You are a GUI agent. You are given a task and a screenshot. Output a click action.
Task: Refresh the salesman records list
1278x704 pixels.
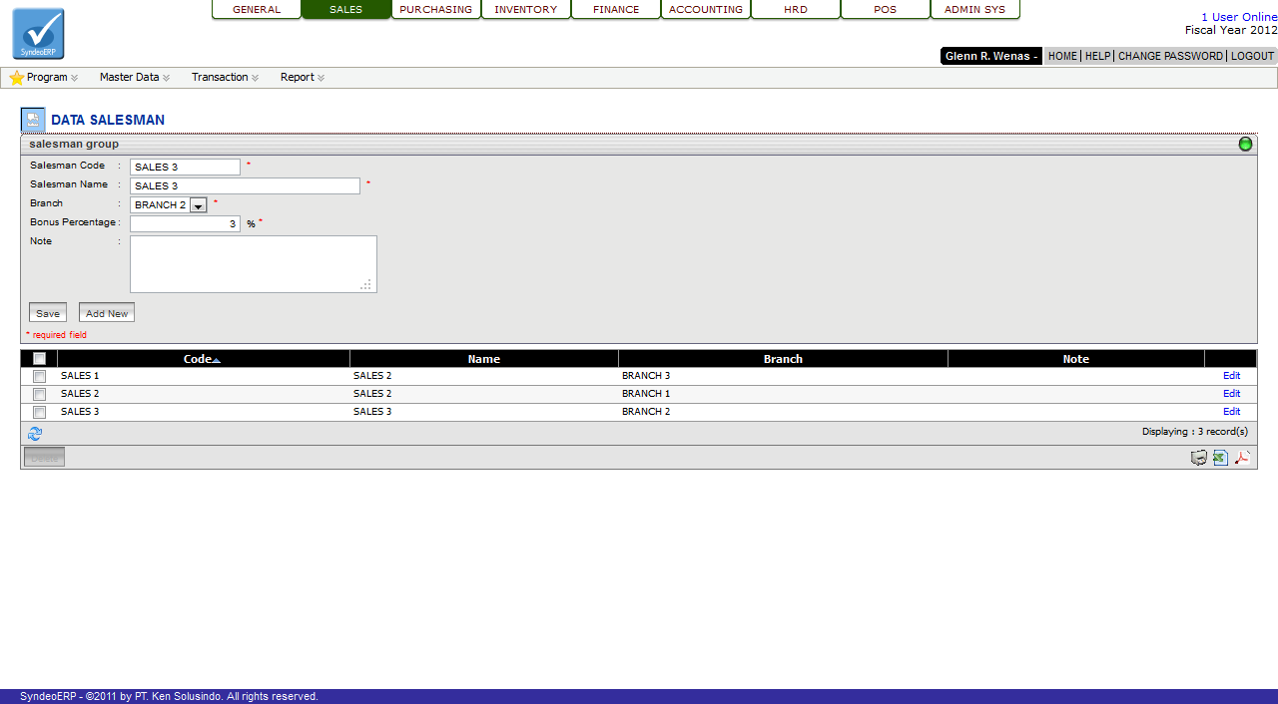coord(35,433)
